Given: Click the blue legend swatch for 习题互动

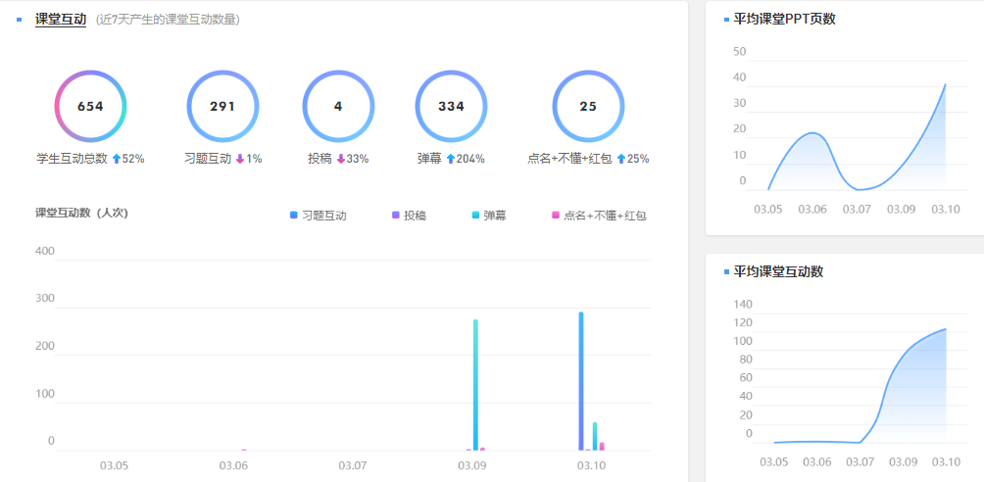Looking at the screenshot, I should coord(294,216).
